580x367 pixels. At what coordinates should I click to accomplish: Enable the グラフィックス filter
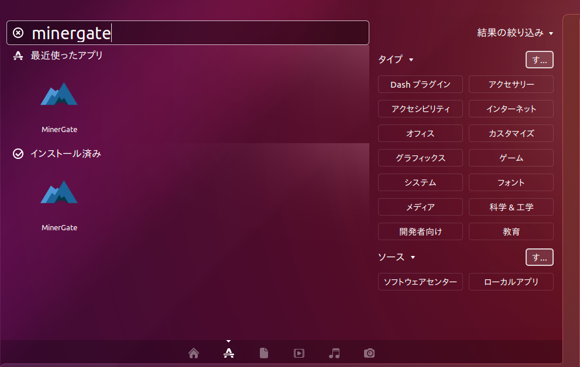point(420,158)
